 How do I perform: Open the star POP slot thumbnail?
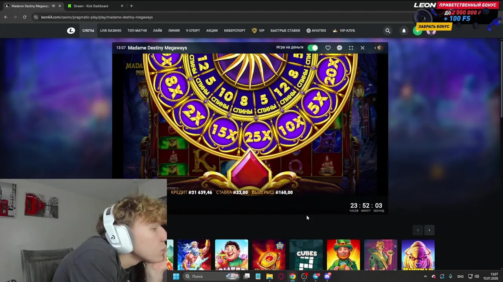click(x=269, y=255)
